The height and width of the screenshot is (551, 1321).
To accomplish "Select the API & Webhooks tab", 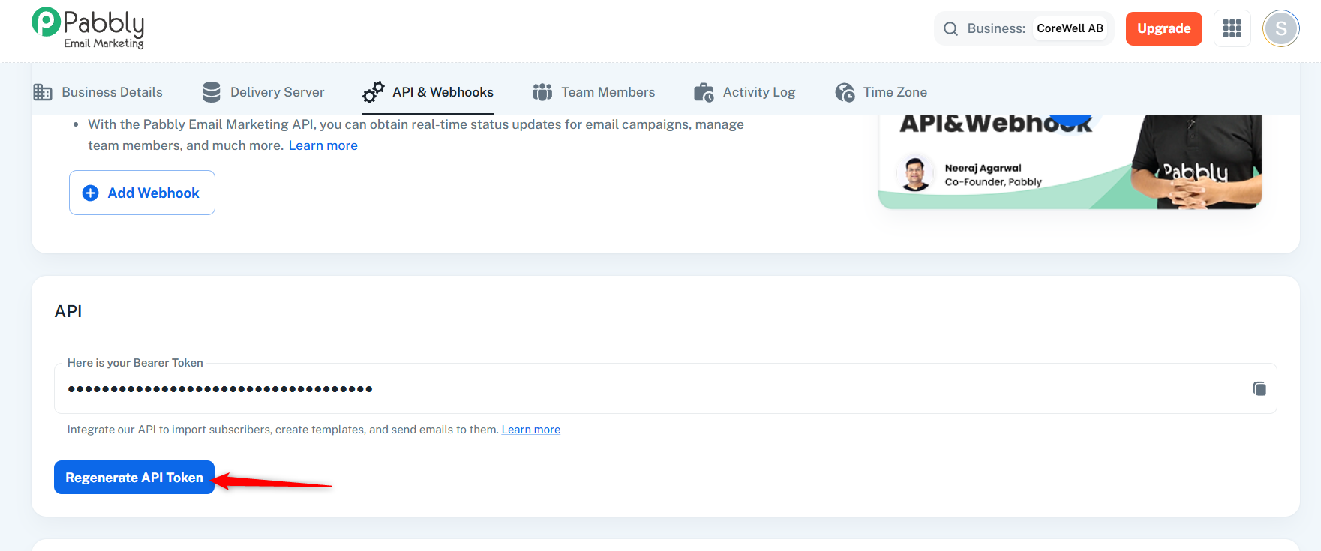I will coord(428,92).
